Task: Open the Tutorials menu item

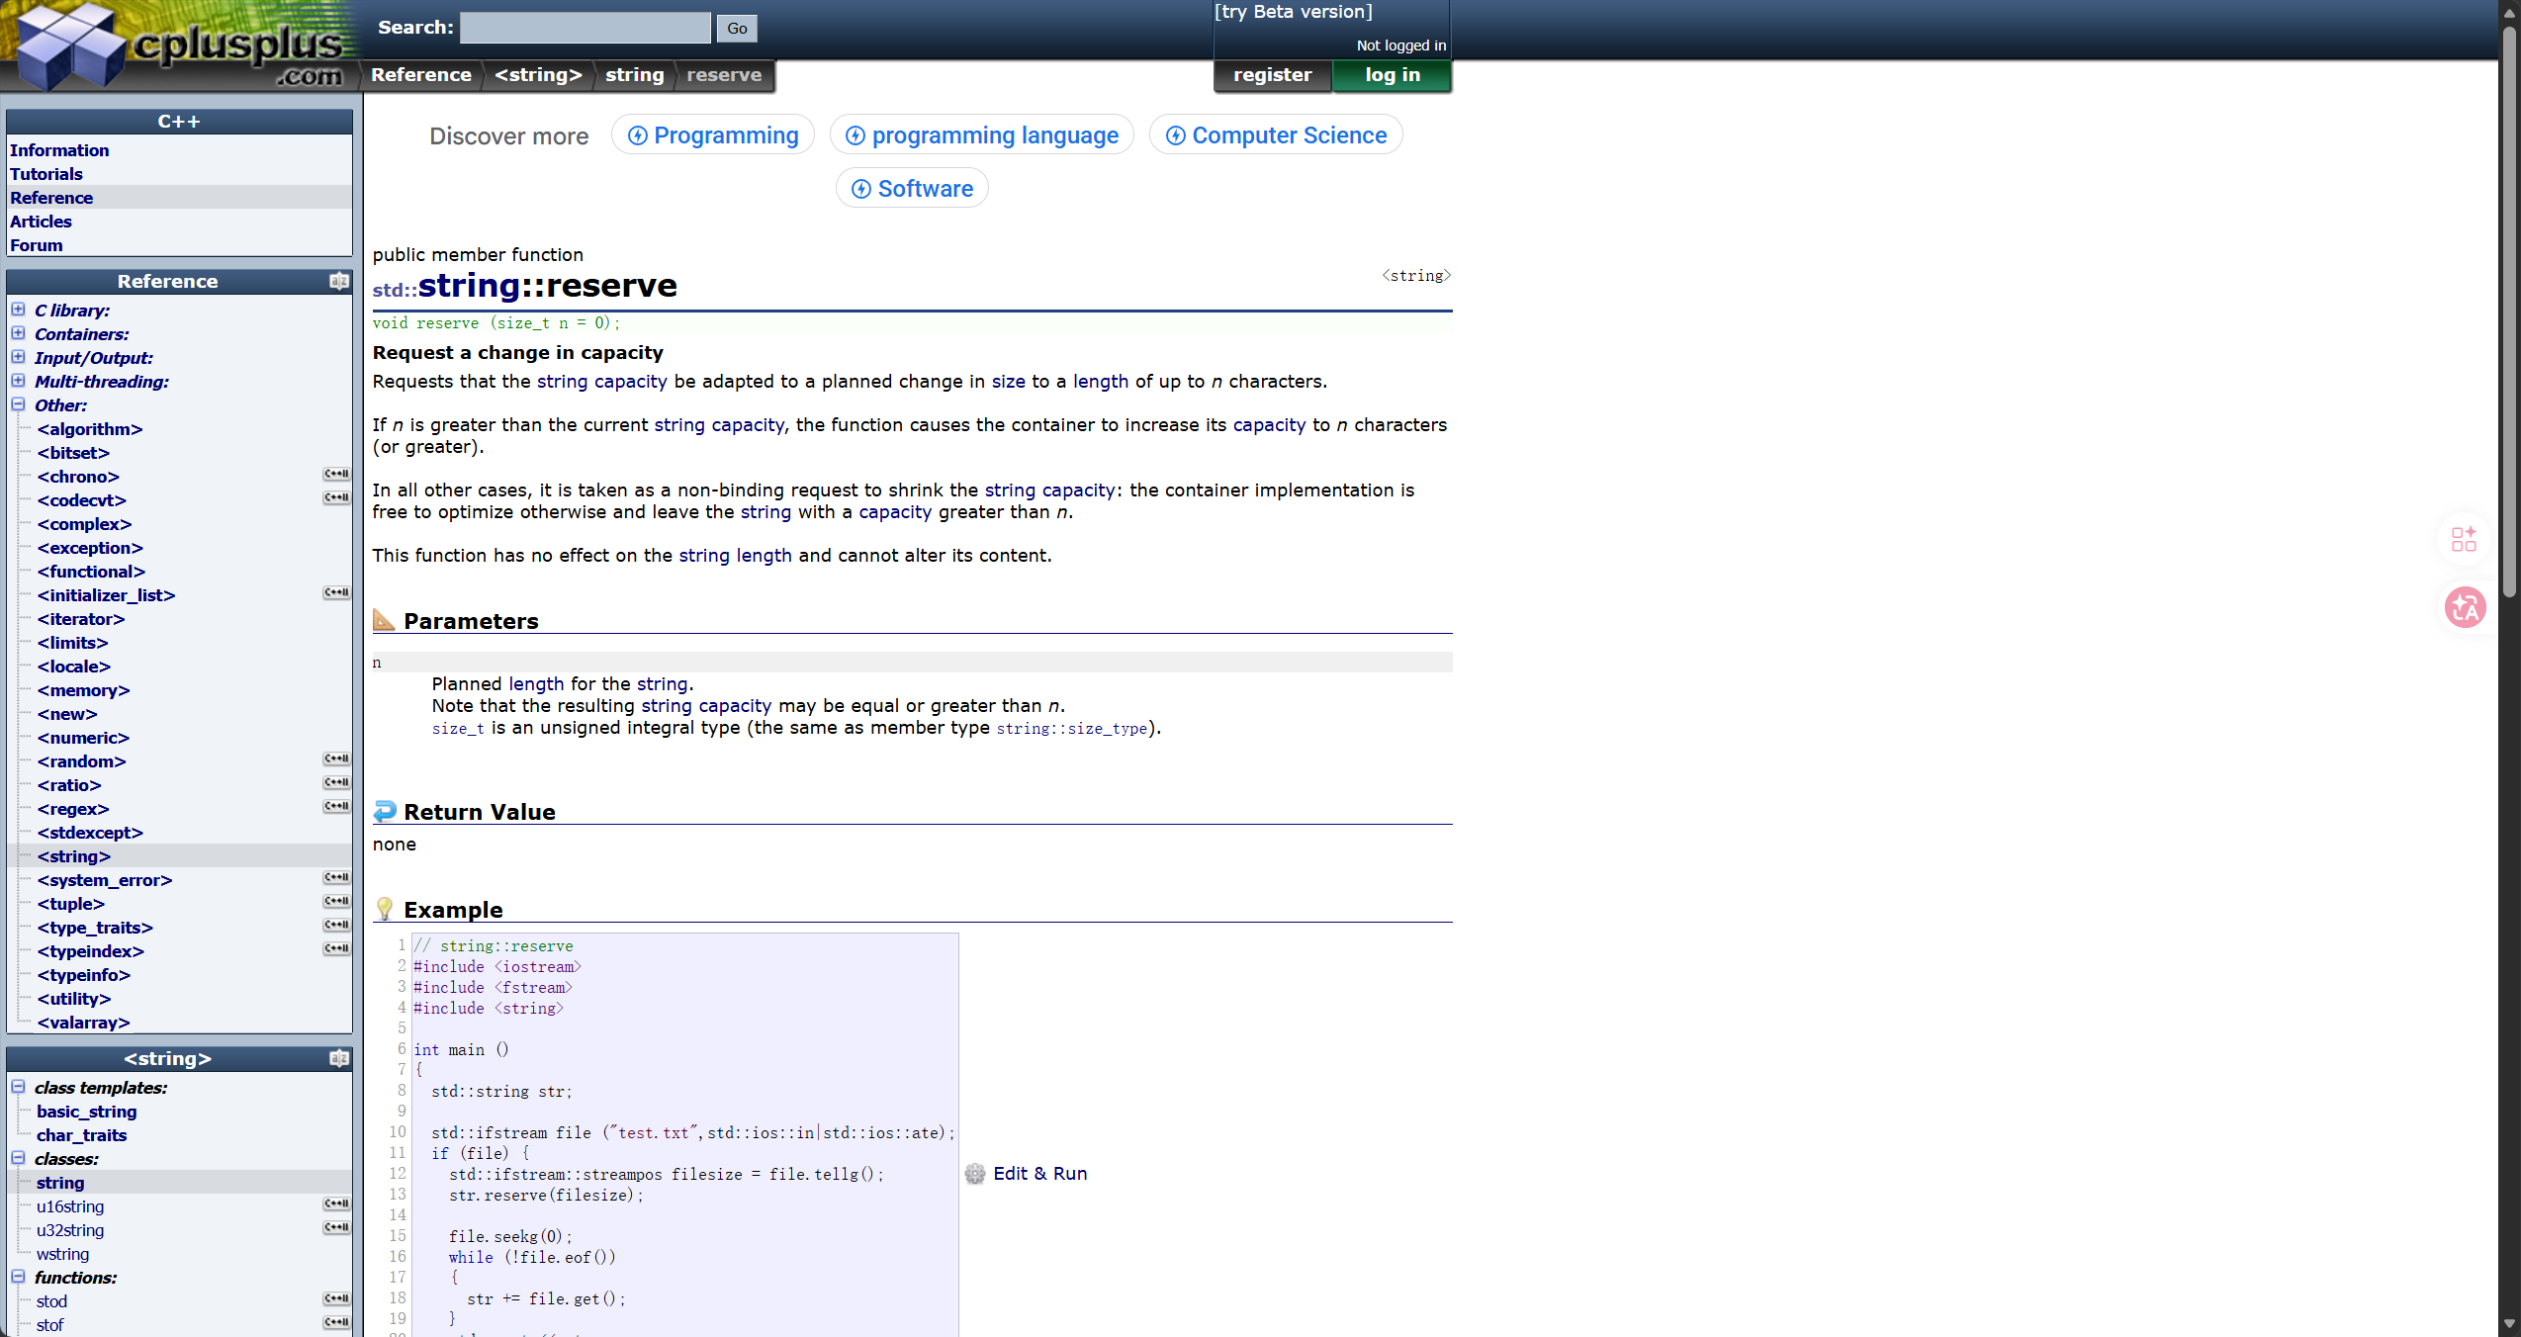Action: 46,174
